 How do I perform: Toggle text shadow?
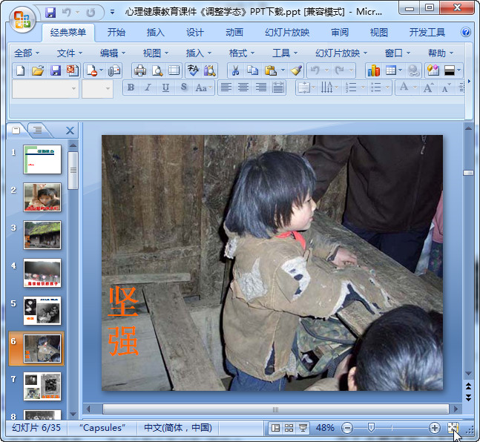pyautogui.click(x=183, y=88)
